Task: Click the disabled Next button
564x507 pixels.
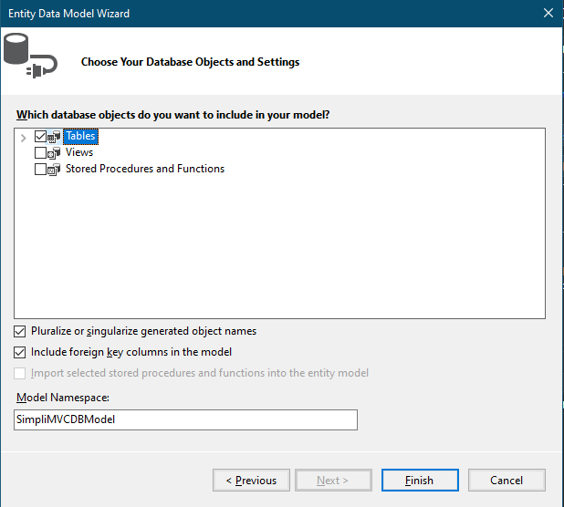Action: [333, 480]
